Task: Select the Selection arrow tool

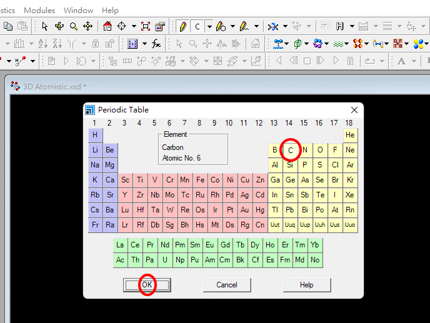Action: click(x=44, y=26)
